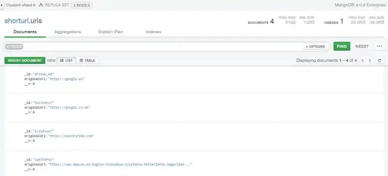Open the Explain Plan tab
This screenshot has width=388, height=176.
click(111, 32)
